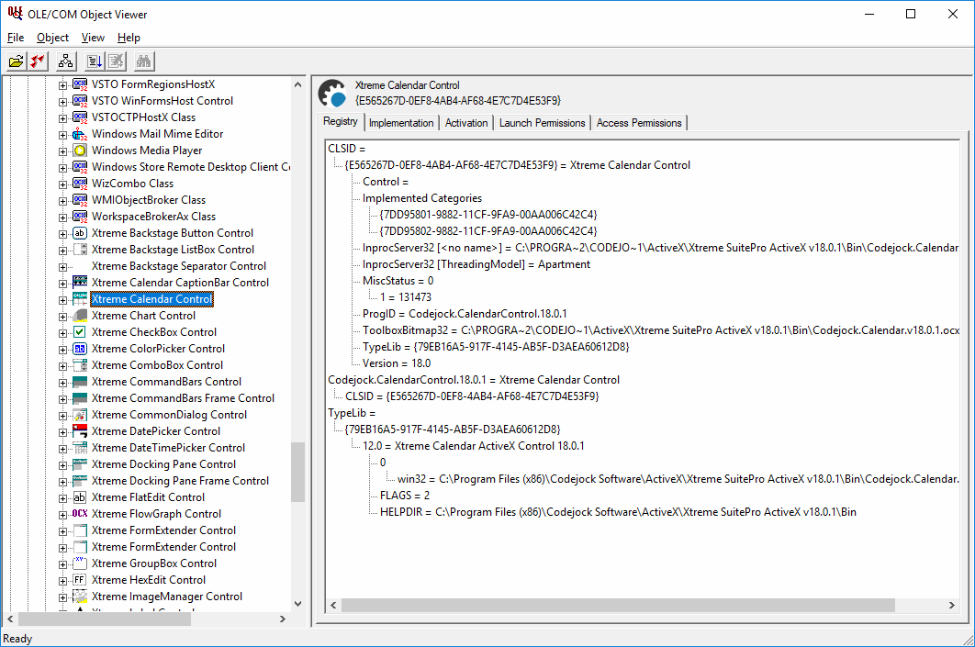
Task: Click the Xtreme HexEdit Control FF icon
Action: click(x=80, y=580)
